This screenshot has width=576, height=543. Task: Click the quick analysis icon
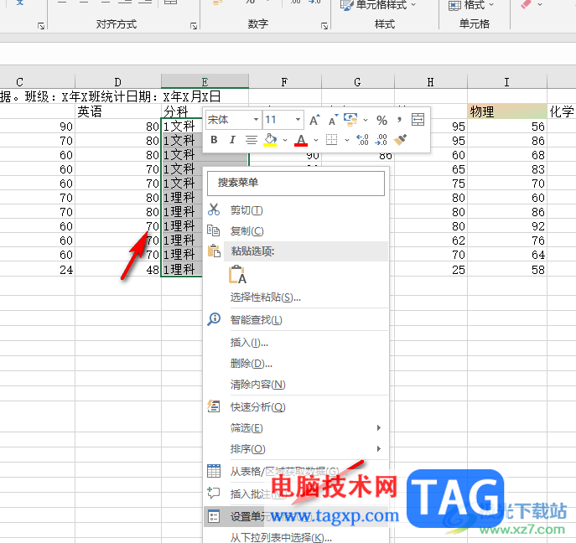click(214, 406)
